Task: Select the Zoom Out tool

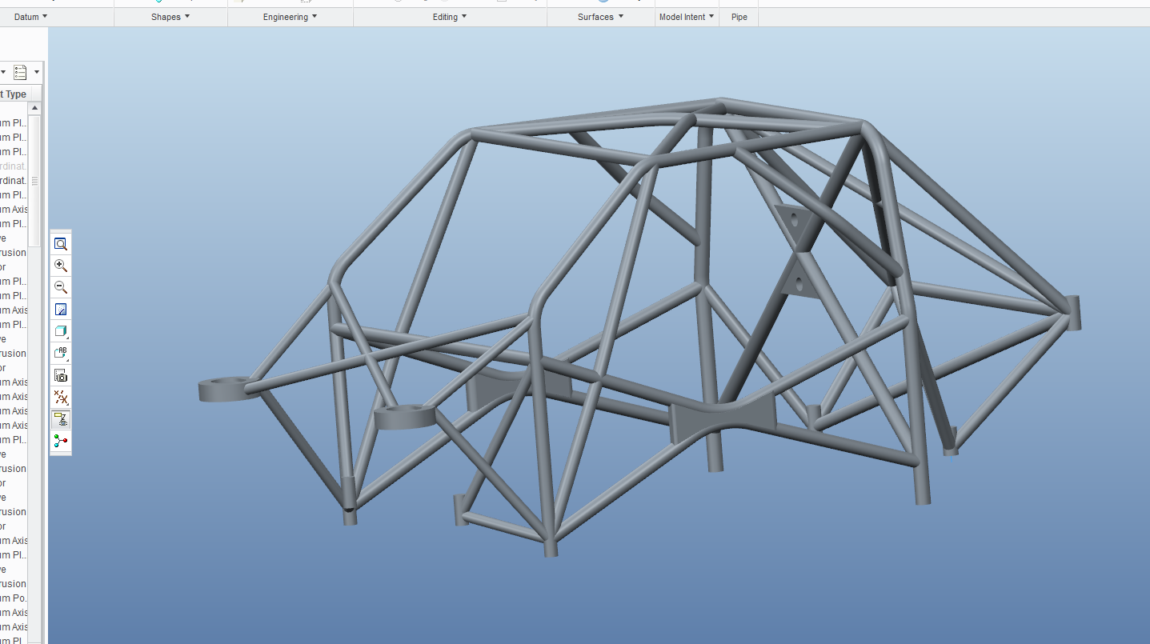Action: click(61, 286)
